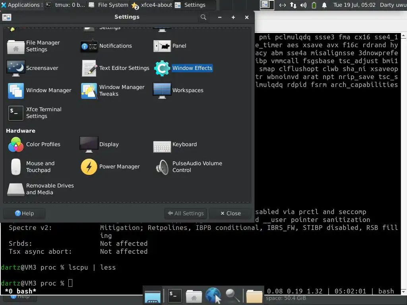This screenshot has height=305, width=407.
Task: Switch to the tmux terminal window
Action: (x=66, y=5)
